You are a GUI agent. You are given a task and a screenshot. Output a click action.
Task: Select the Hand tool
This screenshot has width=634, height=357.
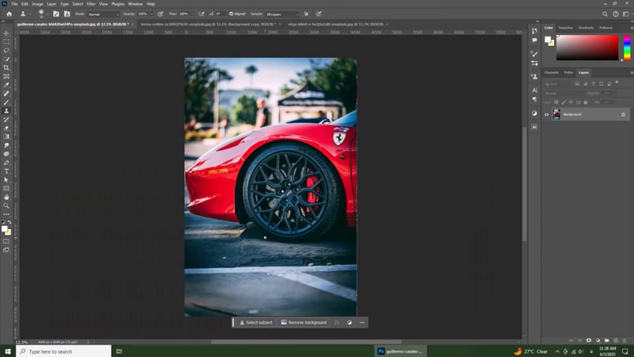[x=6, y=197]
